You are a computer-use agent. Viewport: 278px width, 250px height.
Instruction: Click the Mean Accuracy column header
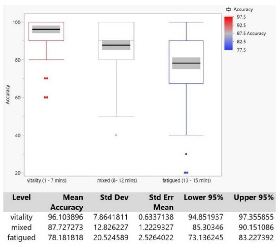[x=67, y=202]
